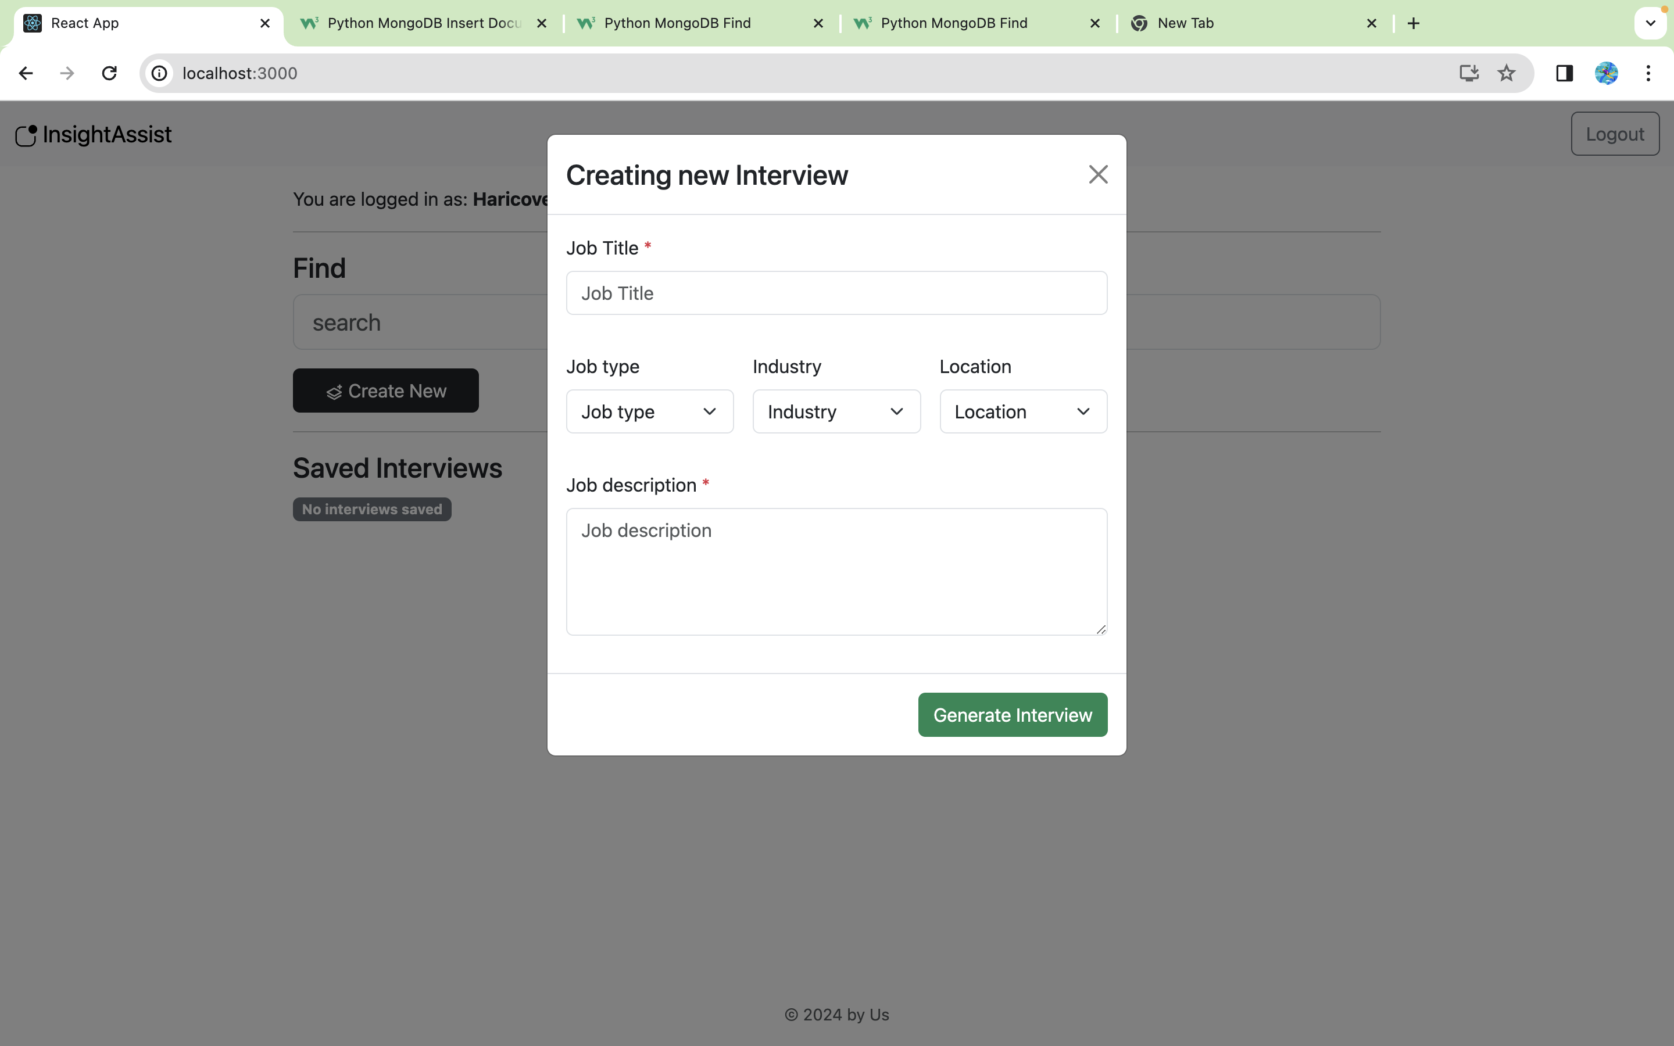Viewport: 1674px width, 1046px height.
Task: Close the Creating new Interview dialog
Action: 1098,174
